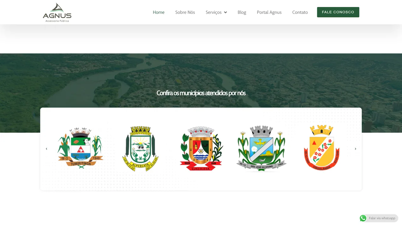402x226 pixels.
Task: Expand the Serviços dropdown menu
Action: 216,12
